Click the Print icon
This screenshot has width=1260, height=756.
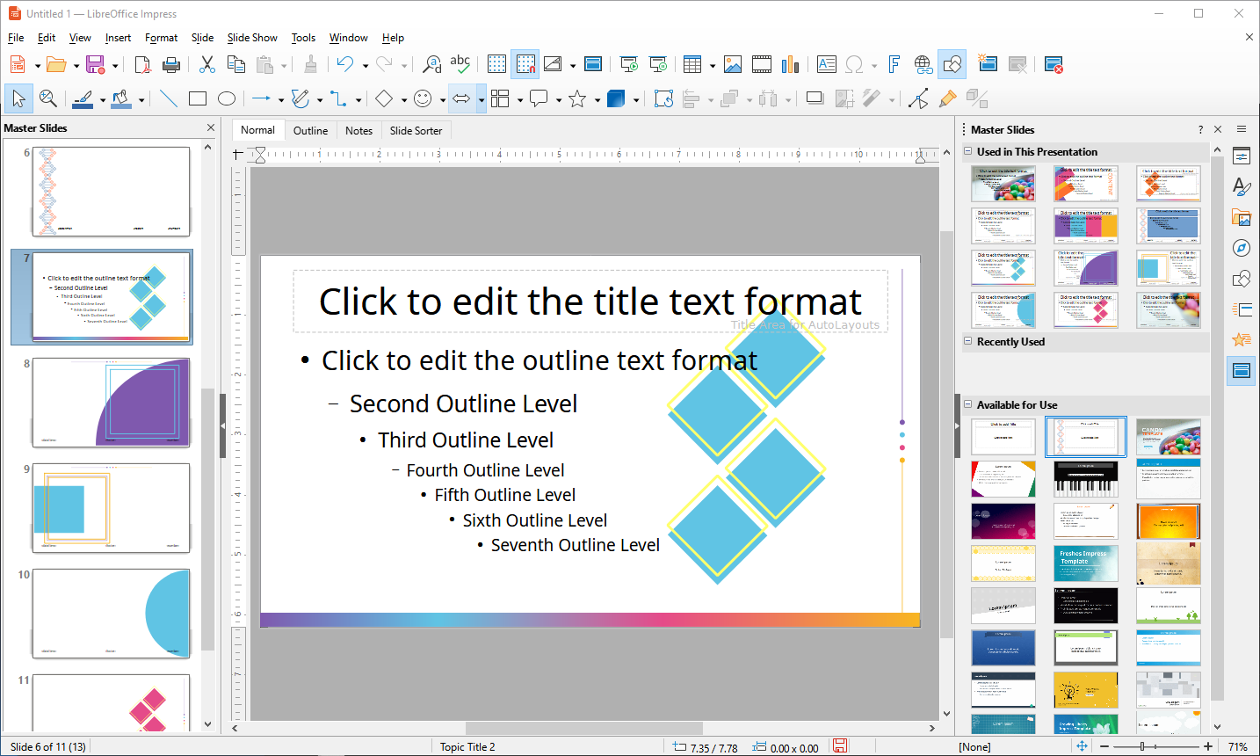171,64
